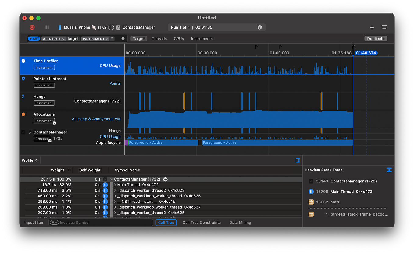This screenshot has width=414, height=253.
Task: Toggle the stack trace compression icon
Action: (389, 170)
